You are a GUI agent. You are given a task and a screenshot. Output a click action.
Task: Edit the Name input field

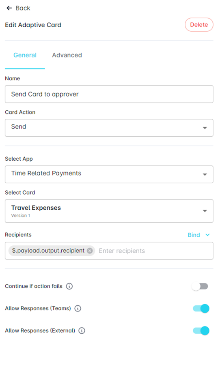(109, 94)
